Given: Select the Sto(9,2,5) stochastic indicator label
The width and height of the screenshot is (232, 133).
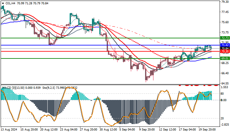Looking at the screenshot, I should 49,88.
